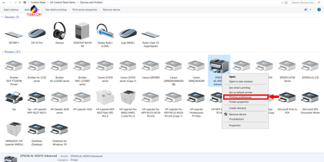
Task: Select the HP LaserJet 1020 printer
Action: pyautogui.click(x=82, y=98)
